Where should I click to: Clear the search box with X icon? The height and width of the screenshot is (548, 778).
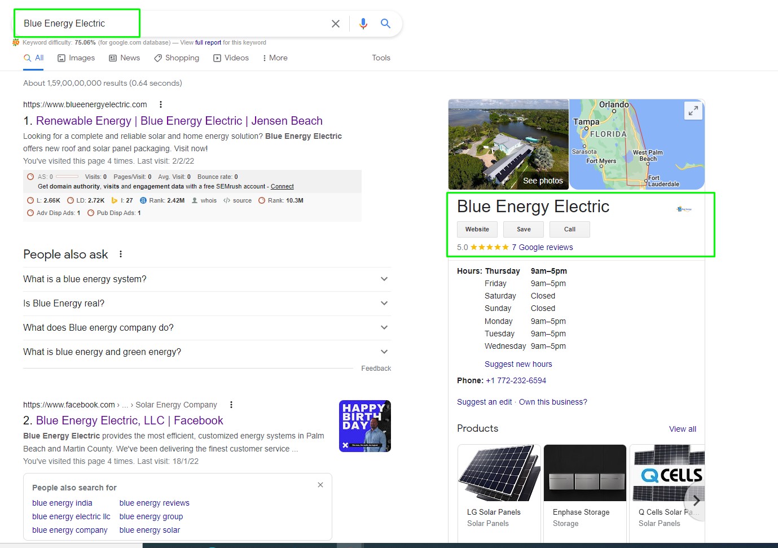pyautogui.click(x=336, y=24)
